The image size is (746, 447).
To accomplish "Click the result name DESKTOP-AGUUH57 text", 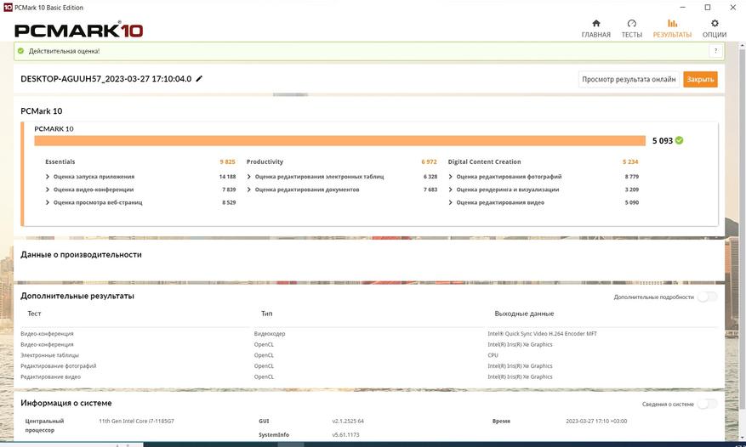I will [x=105, y=78].
